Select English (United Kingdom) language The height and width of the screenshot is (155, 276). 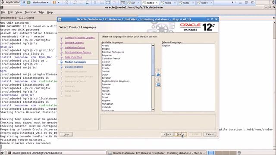click(x=126, y=81)
